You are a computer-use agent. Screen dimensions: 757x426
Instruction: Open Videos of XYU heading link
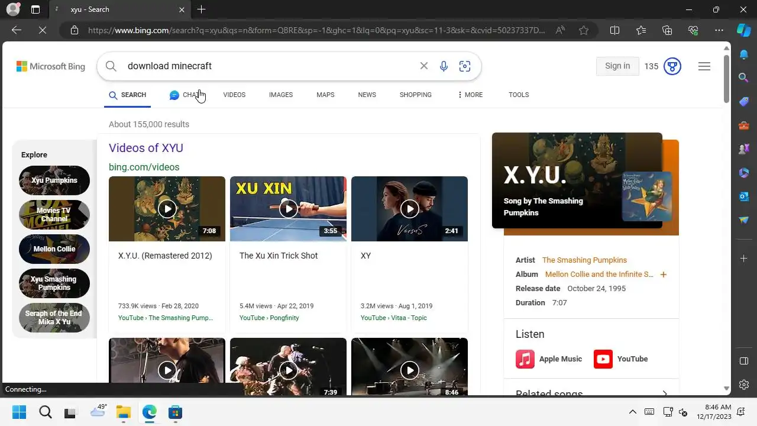click(x=146, y=148)
